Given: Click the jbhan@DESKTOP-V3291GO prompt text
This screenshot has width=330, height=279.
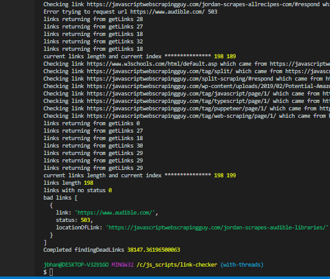Looking at the screenshot, I should (76, 265).
